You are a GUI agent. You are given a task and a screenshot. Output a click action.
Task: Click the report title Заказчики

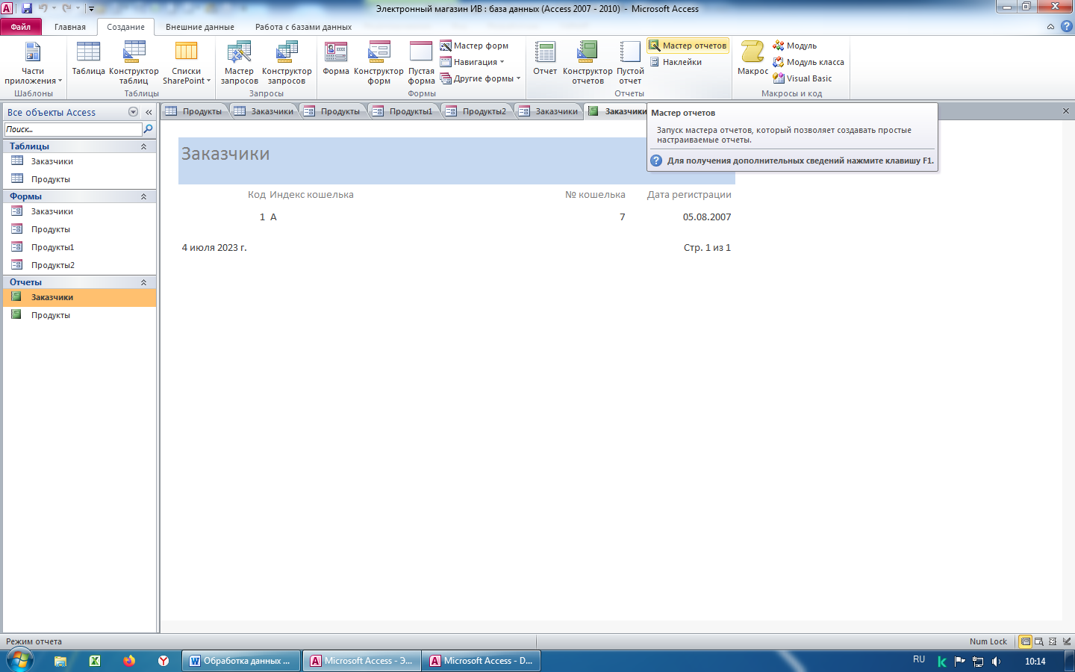225,154
